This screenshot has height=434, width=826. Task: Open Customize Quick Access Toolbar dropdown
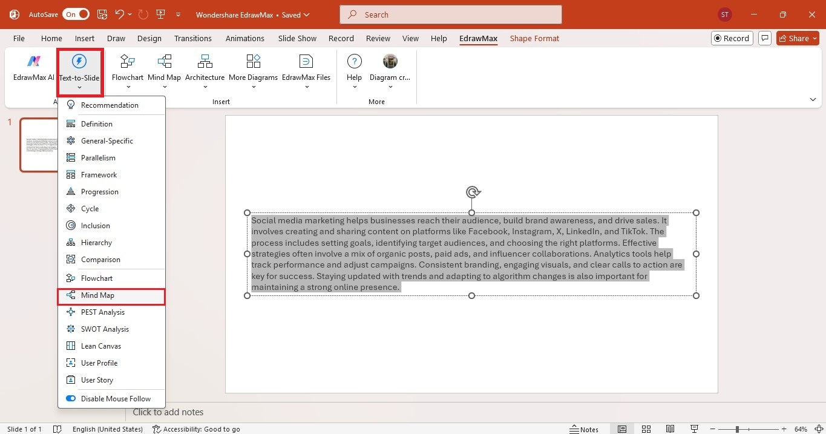coord(178,14)
